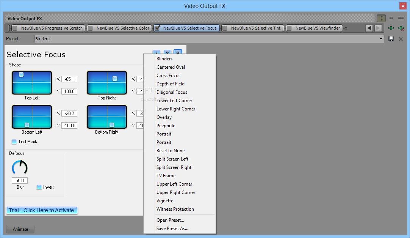
Task: Choose TV Frame preset
Action: point(180,176)
